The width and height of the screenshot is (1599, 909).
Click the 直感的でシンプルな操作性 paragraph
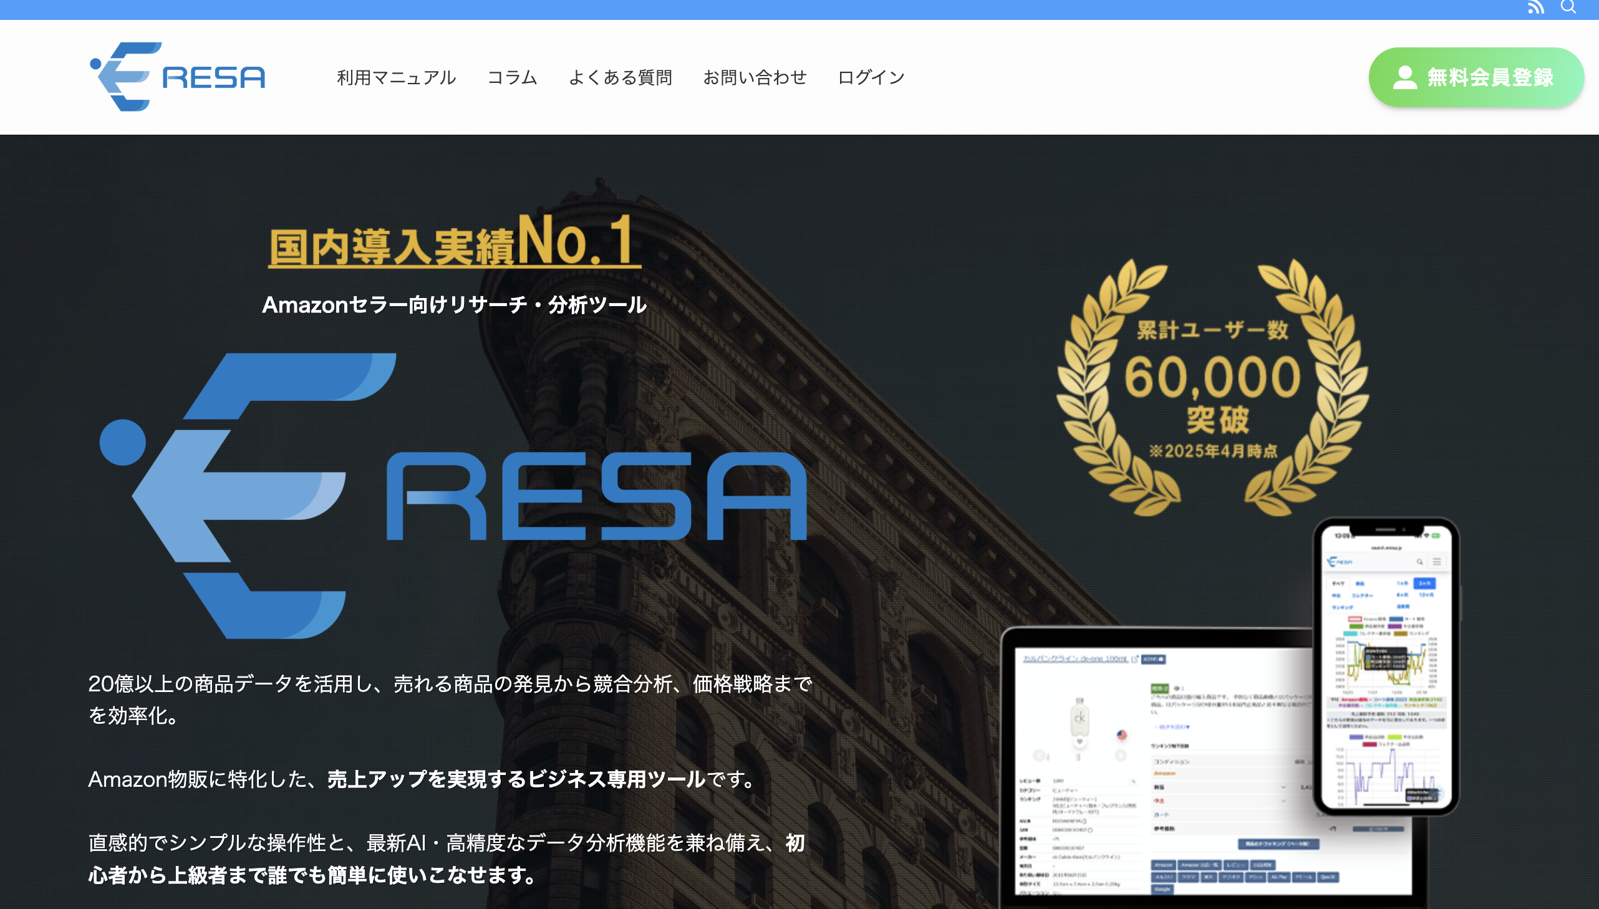pos(447,859)
